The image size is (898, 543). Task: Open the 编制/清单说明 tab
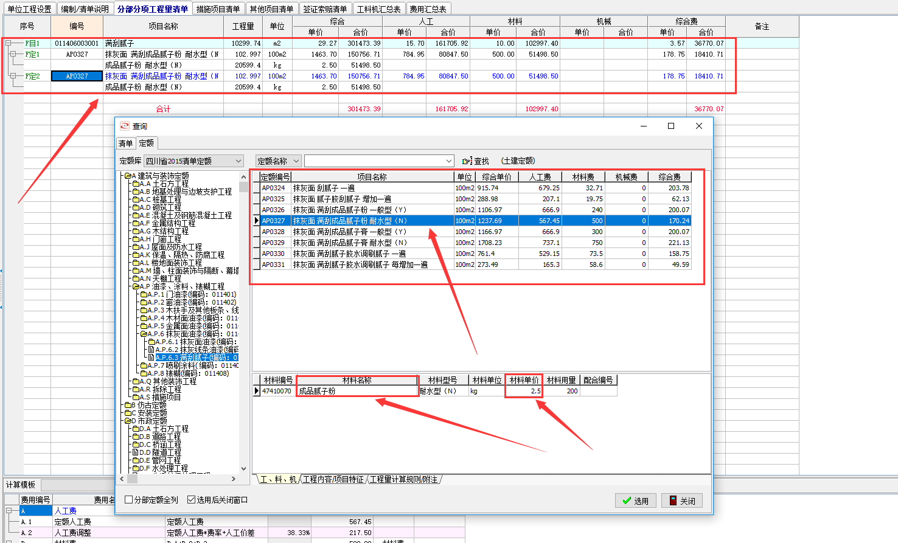coord(85,9)
